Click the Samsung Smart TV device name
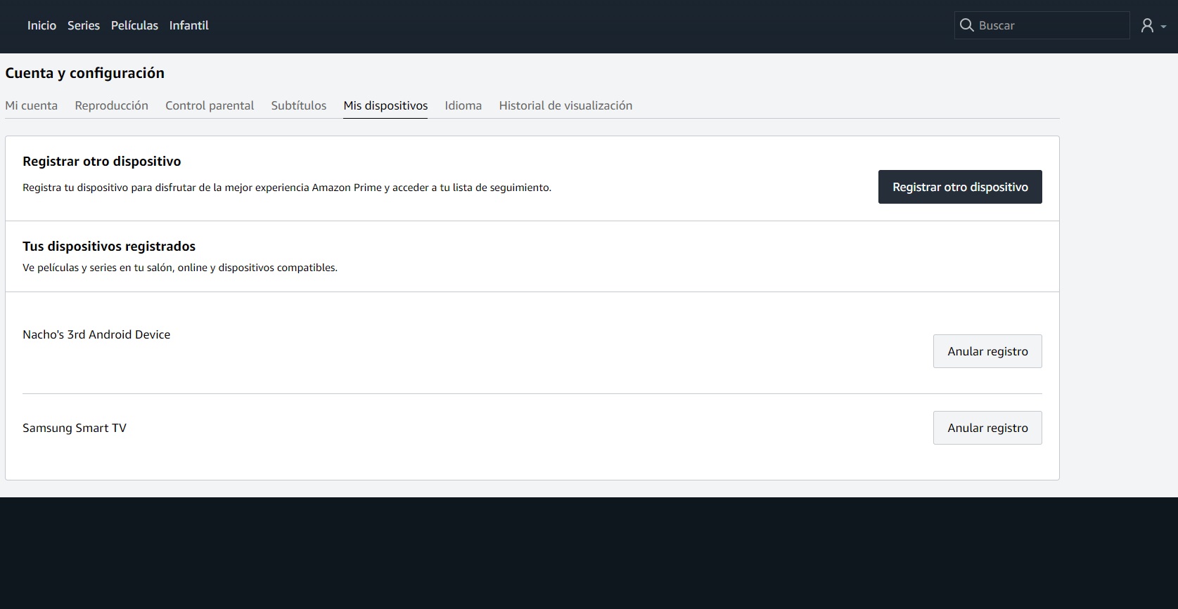This screenshot has width=1178, height=609. 75,428
